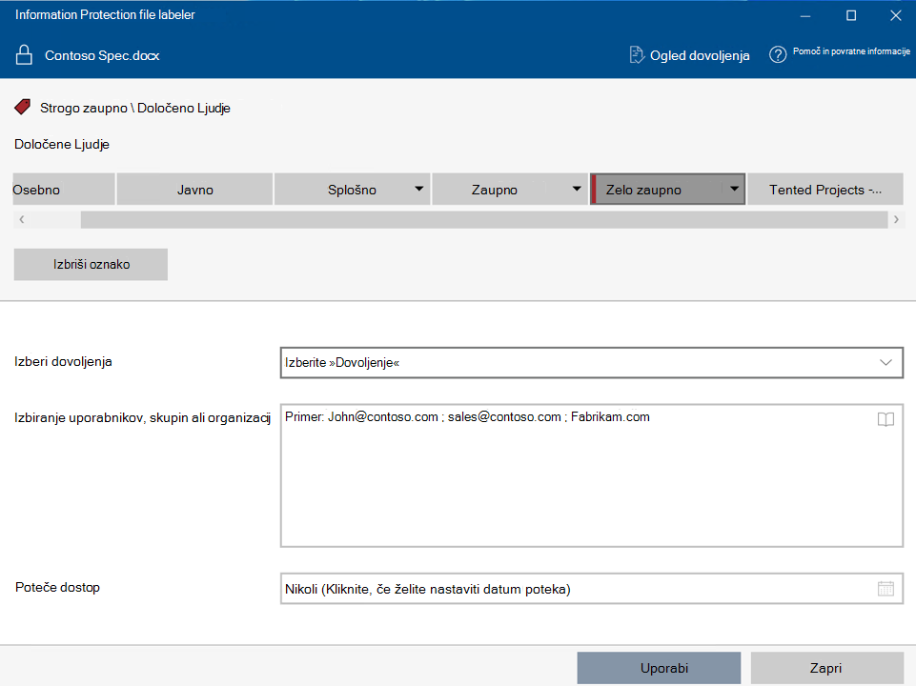Click the horizontal label scrollbar thumb
This screenshot has width=916, height=686.
483,219
